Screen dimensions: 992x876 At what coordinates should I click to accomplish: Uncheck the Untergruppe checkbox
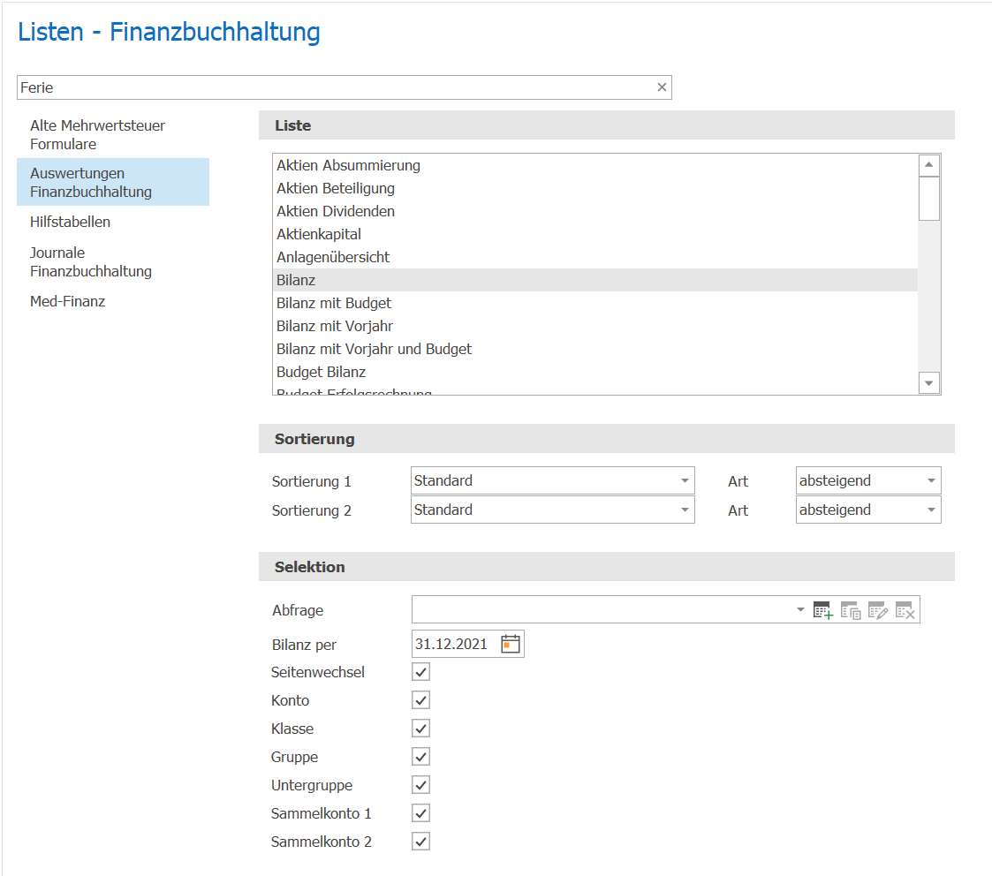coord(420,785)
